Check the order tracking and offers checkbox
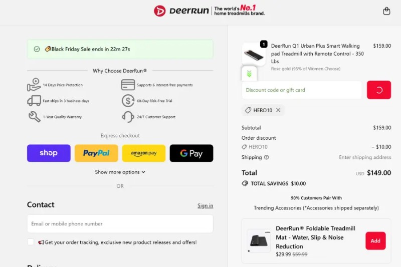 (x=31, y=242)
